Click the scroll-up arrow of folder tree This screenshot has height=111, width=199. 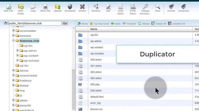click(73, 28)
